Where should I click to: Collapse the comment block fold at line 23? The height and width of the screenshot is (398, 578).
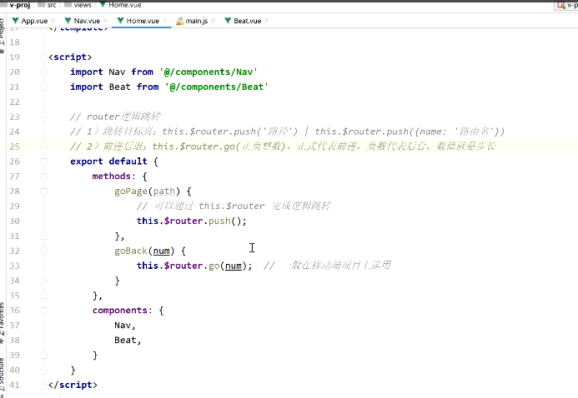(44, 117)
